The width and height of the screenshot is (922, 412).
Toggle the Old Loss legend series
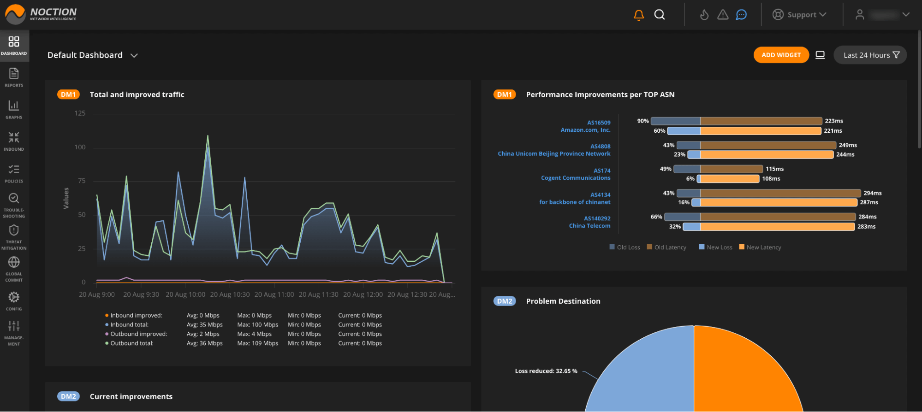625,247
